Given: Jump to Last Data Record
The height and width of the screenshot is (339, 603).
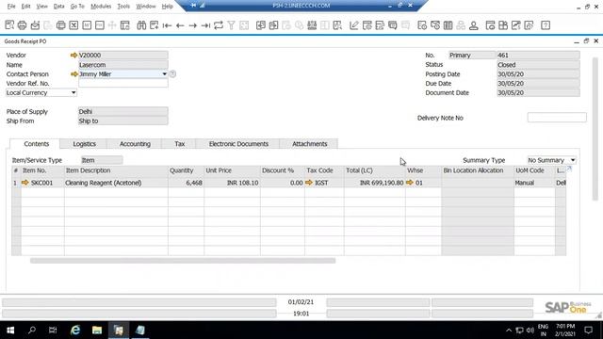Looking at the screenshot, I should point(205,25).
